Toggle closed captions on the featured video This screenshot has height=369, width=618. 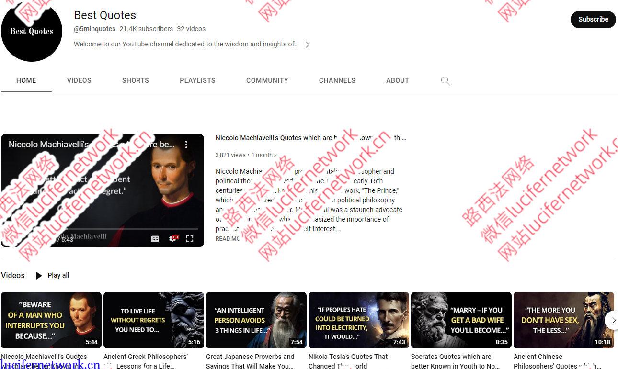coord(155,238)
